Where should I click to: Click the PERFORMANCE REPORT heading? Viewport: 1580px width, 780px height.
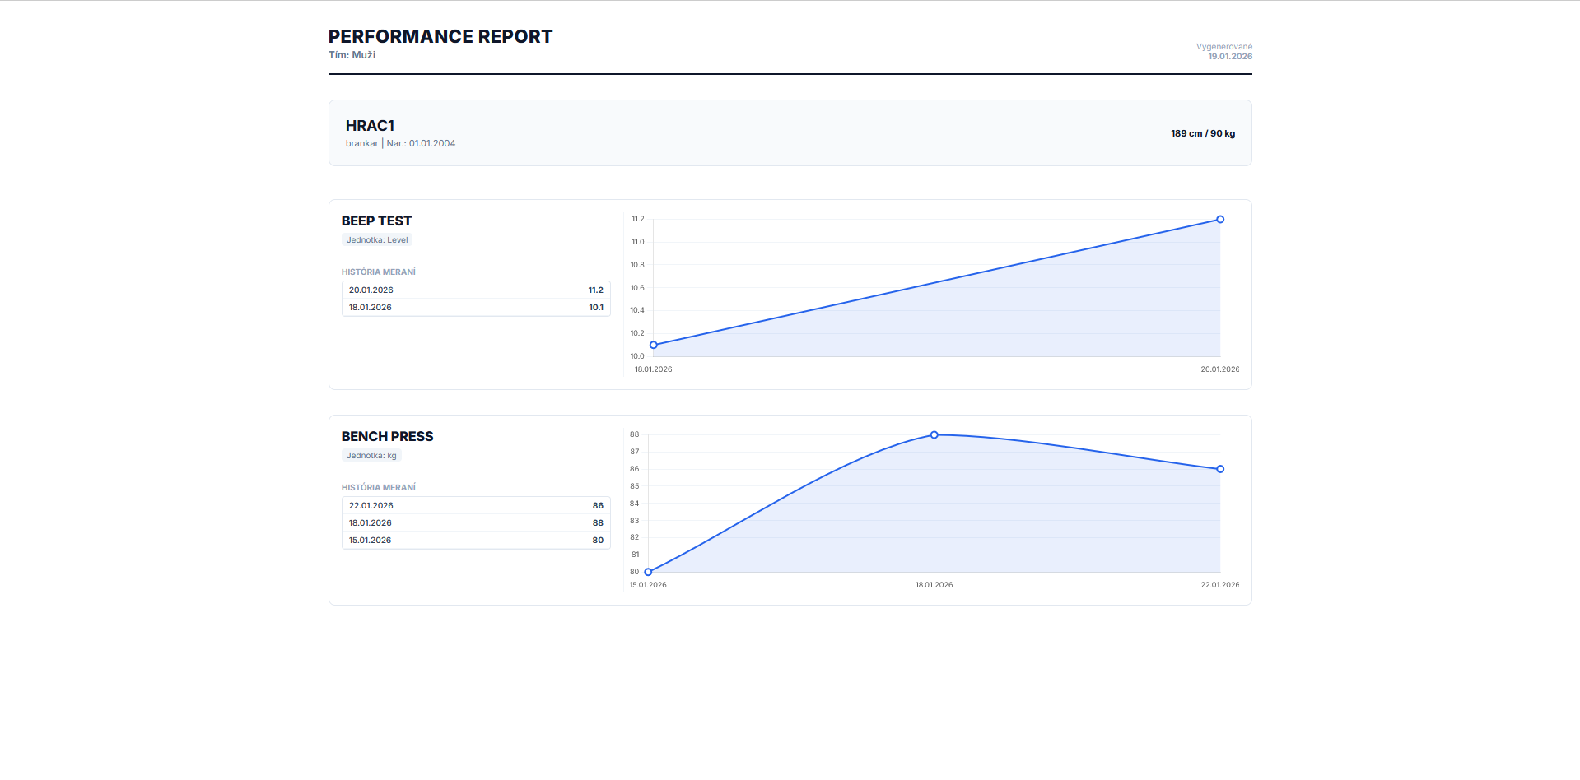pos(440,37)
